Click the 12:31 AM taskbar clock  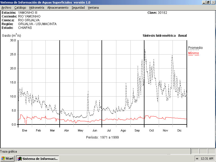point(207,158)
